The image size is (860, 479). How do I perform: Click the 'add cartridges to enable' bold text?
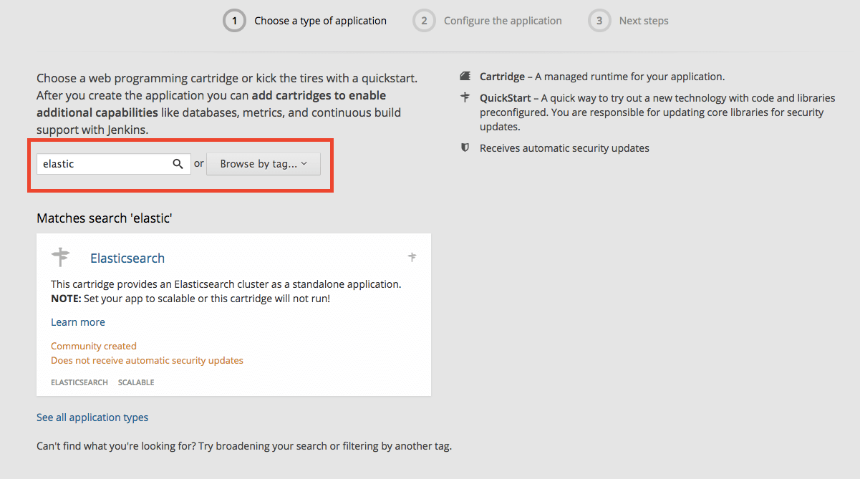tap(319, 95)
